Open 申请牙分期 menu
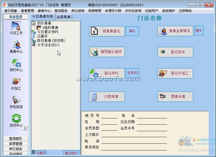Screen dimensions: 216x157 point(113,11)
